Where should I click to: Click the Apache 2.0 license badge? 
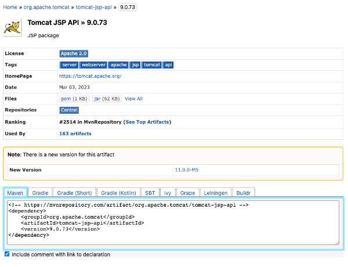click(74, 53)
